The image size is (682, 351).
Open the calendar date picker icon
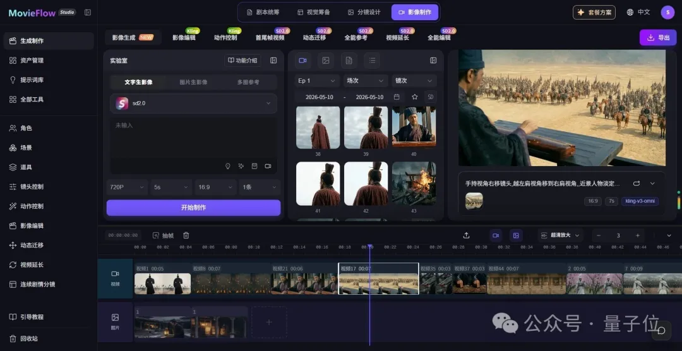(x=397, y=97)
